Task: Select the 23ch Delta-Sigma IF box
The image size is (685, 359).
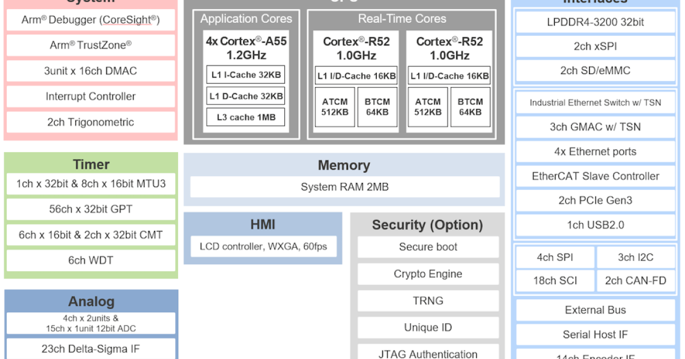Action: click(x=90, y=348)
